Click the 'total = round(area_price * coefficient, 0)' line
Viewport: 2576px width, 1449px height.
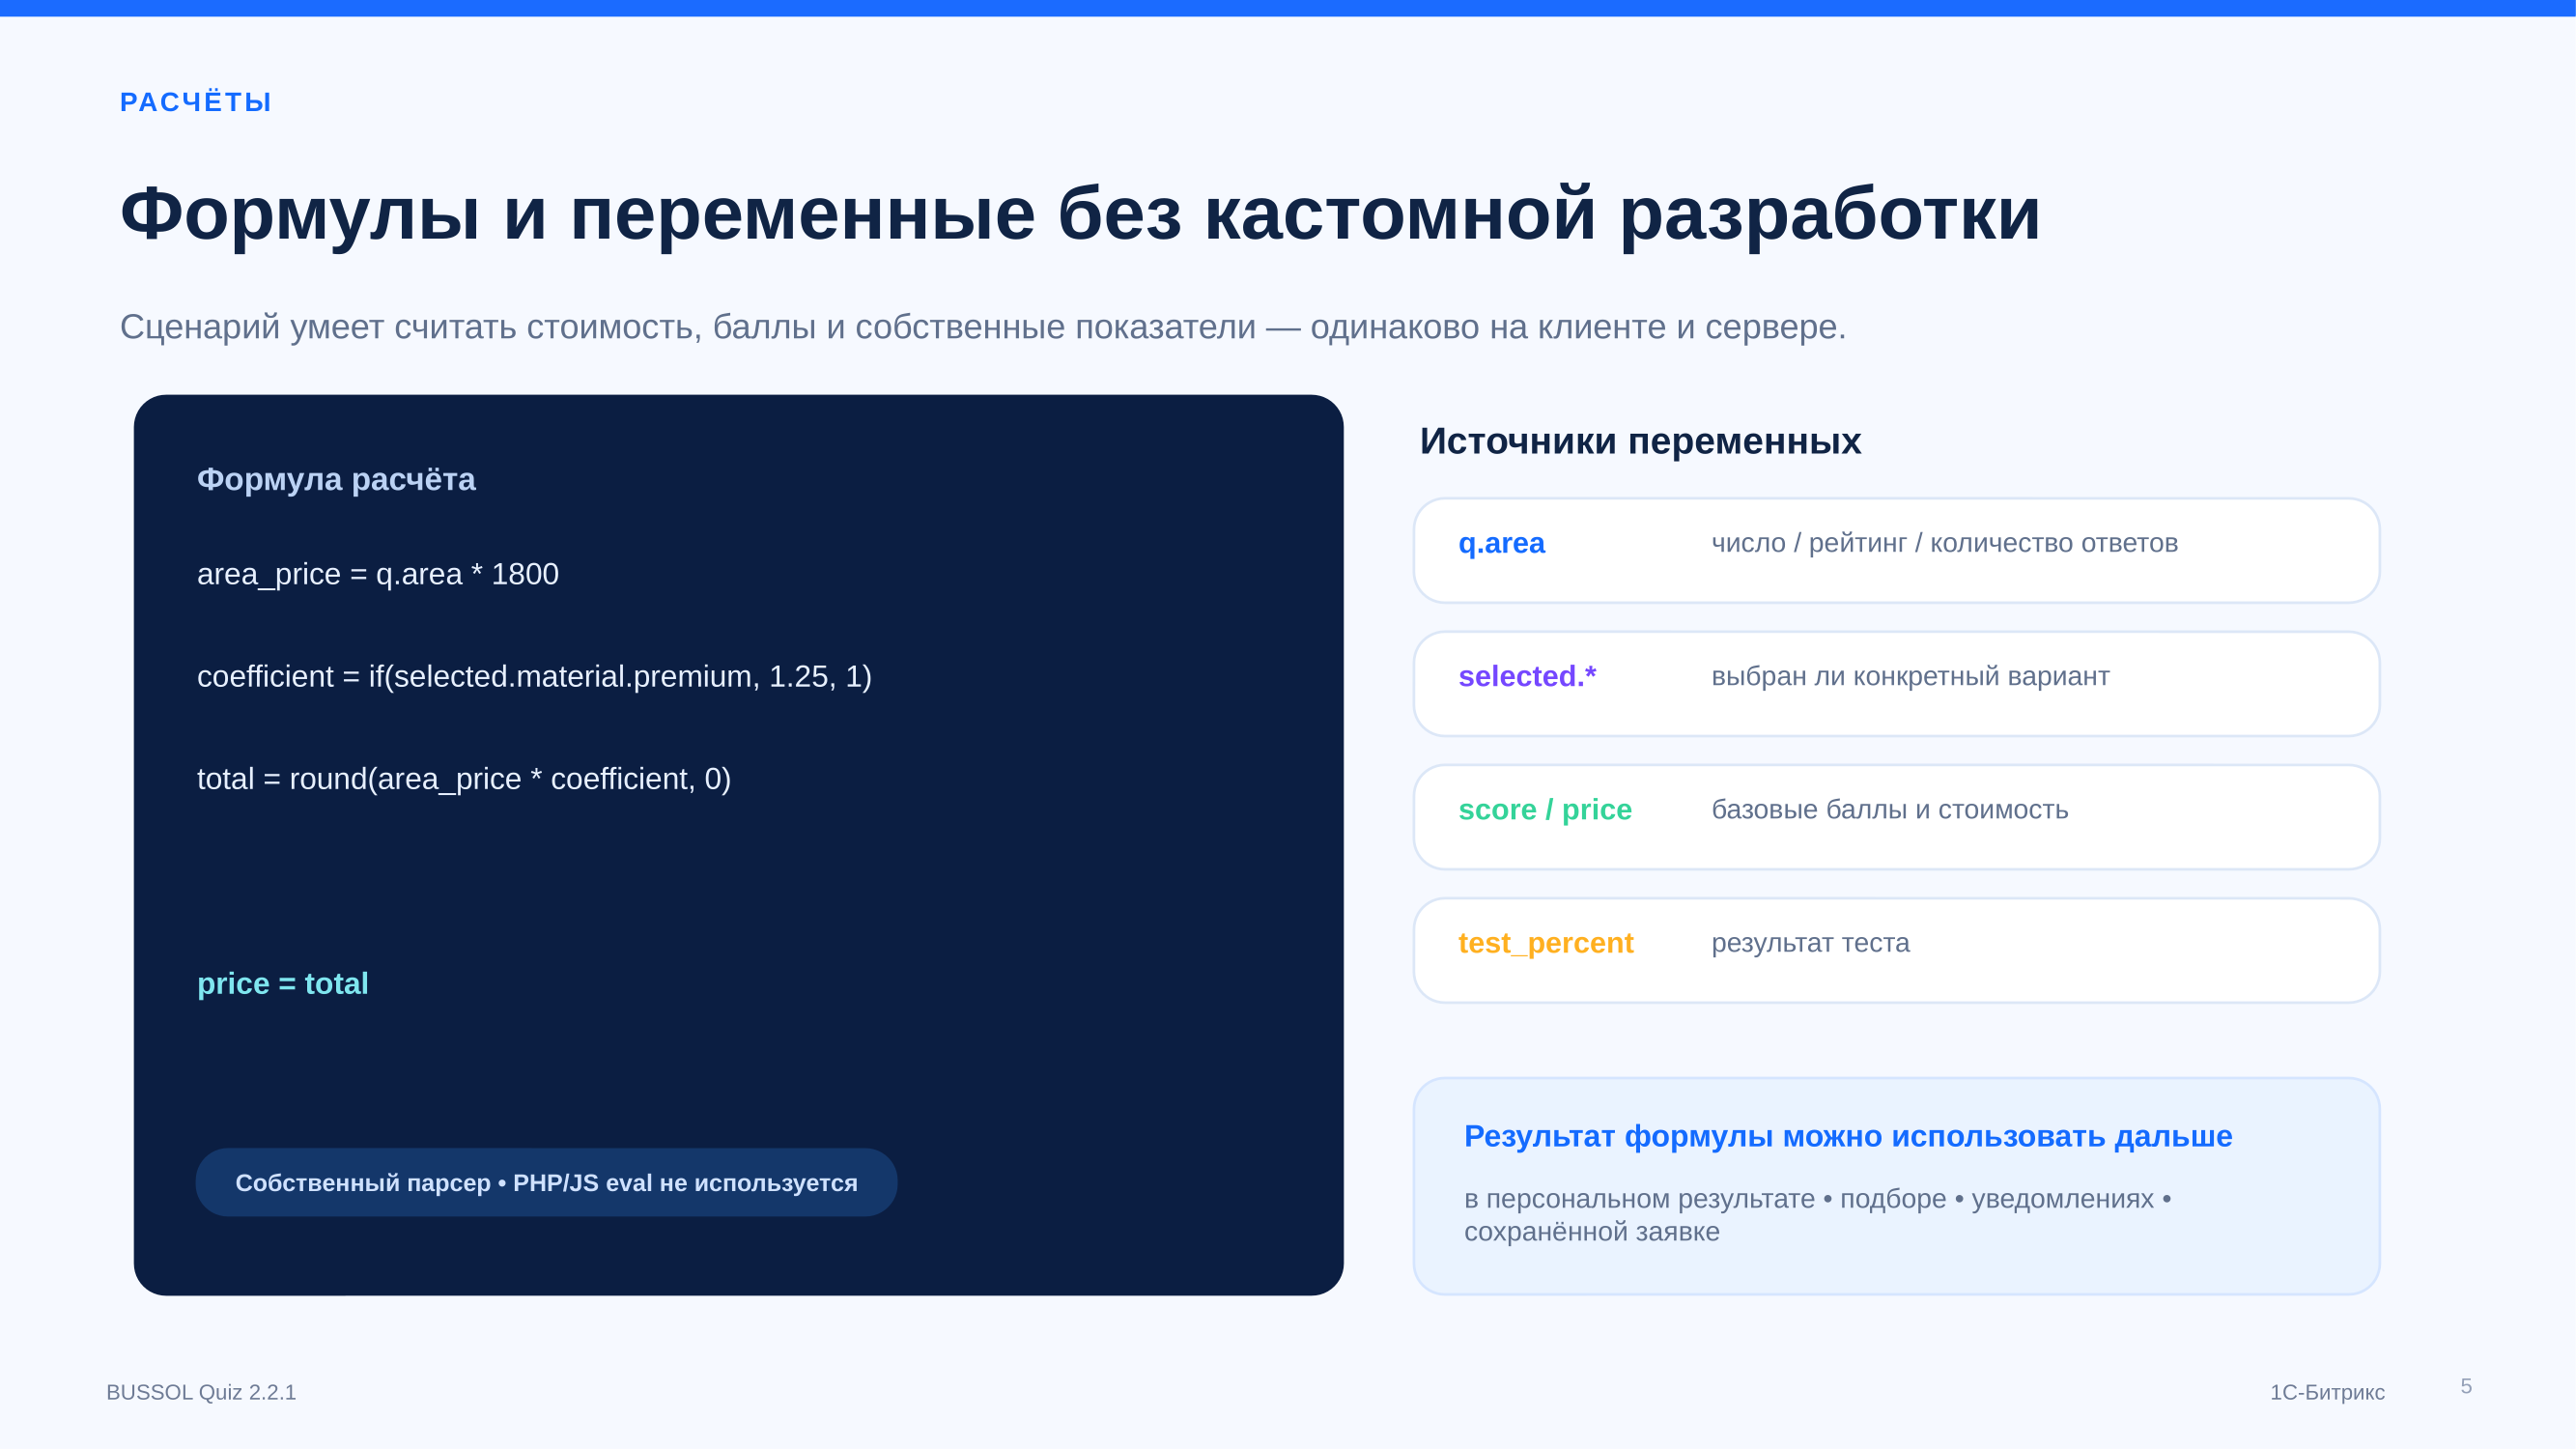(x=464, y=779)
